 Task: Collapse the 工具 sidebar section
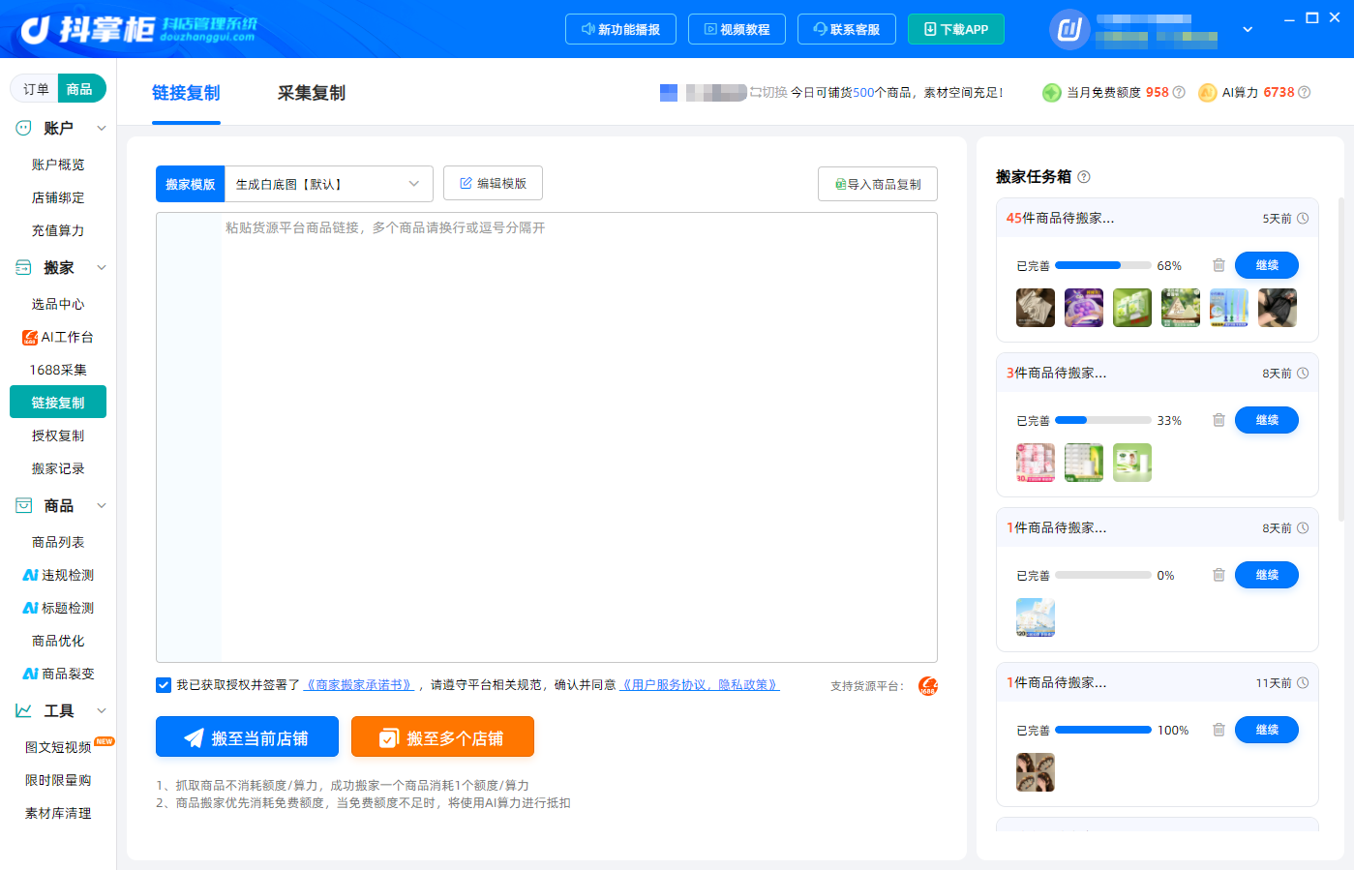click(x=102, y=710)
